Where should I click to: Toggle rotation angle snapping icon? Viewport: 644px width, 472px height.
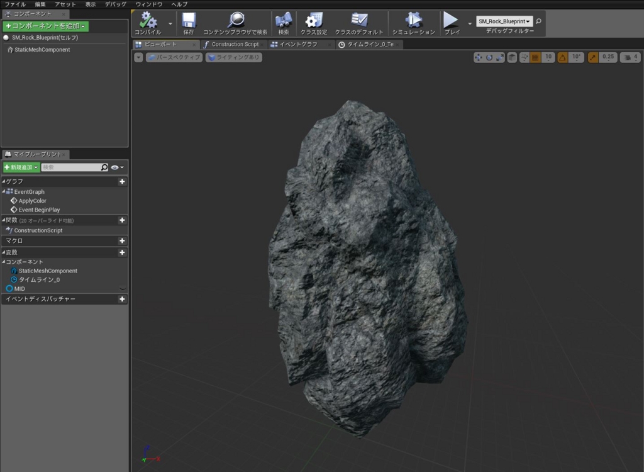tap(562, 57)
